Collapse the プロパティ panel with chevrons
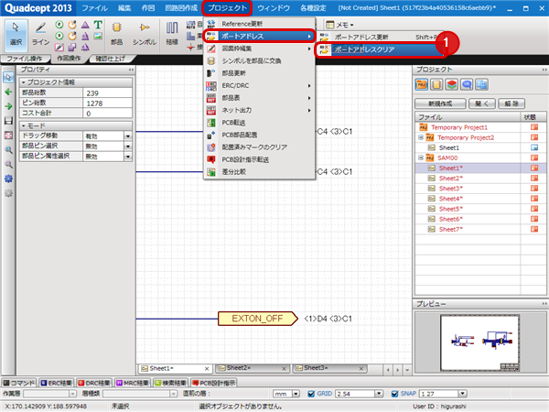This screenshot has width=549, height=412. pyautogui.click(x=131, y=70)
